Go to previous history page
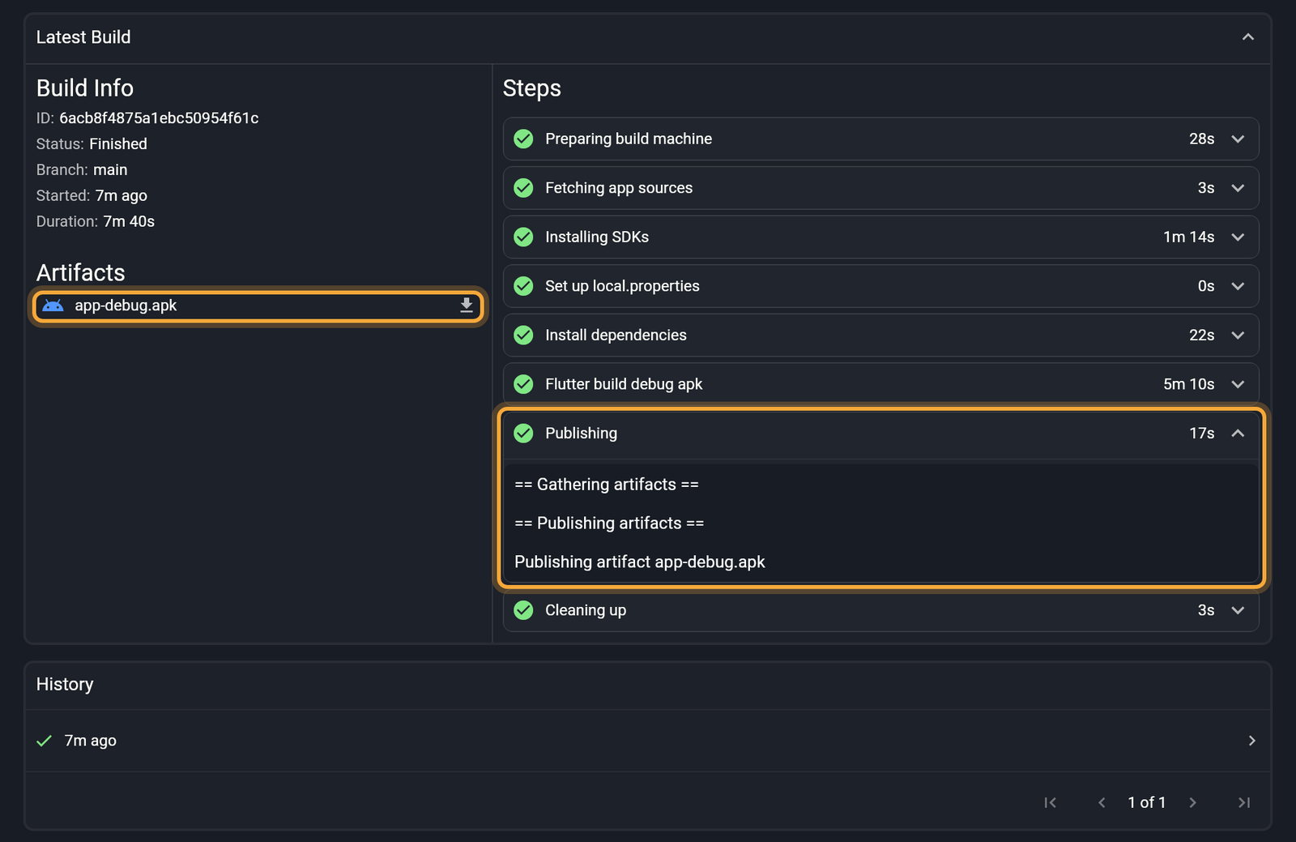The image size is (1296, 842). pyautogui.click(x=1102, y=802)
